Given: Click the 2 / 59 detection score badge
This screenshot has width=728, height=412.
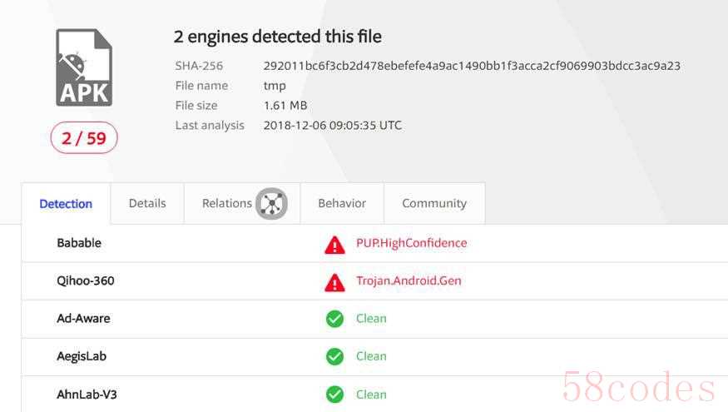Looking at the screenshot, I should pyautogui.click(x=84, y=138).
